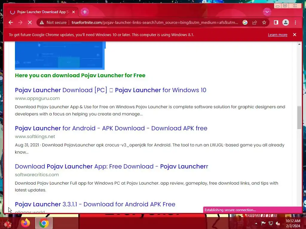This screenshot has width=306, height=229.
Task: Open Chrome three-dot menu
Action: tap(295, 23)
